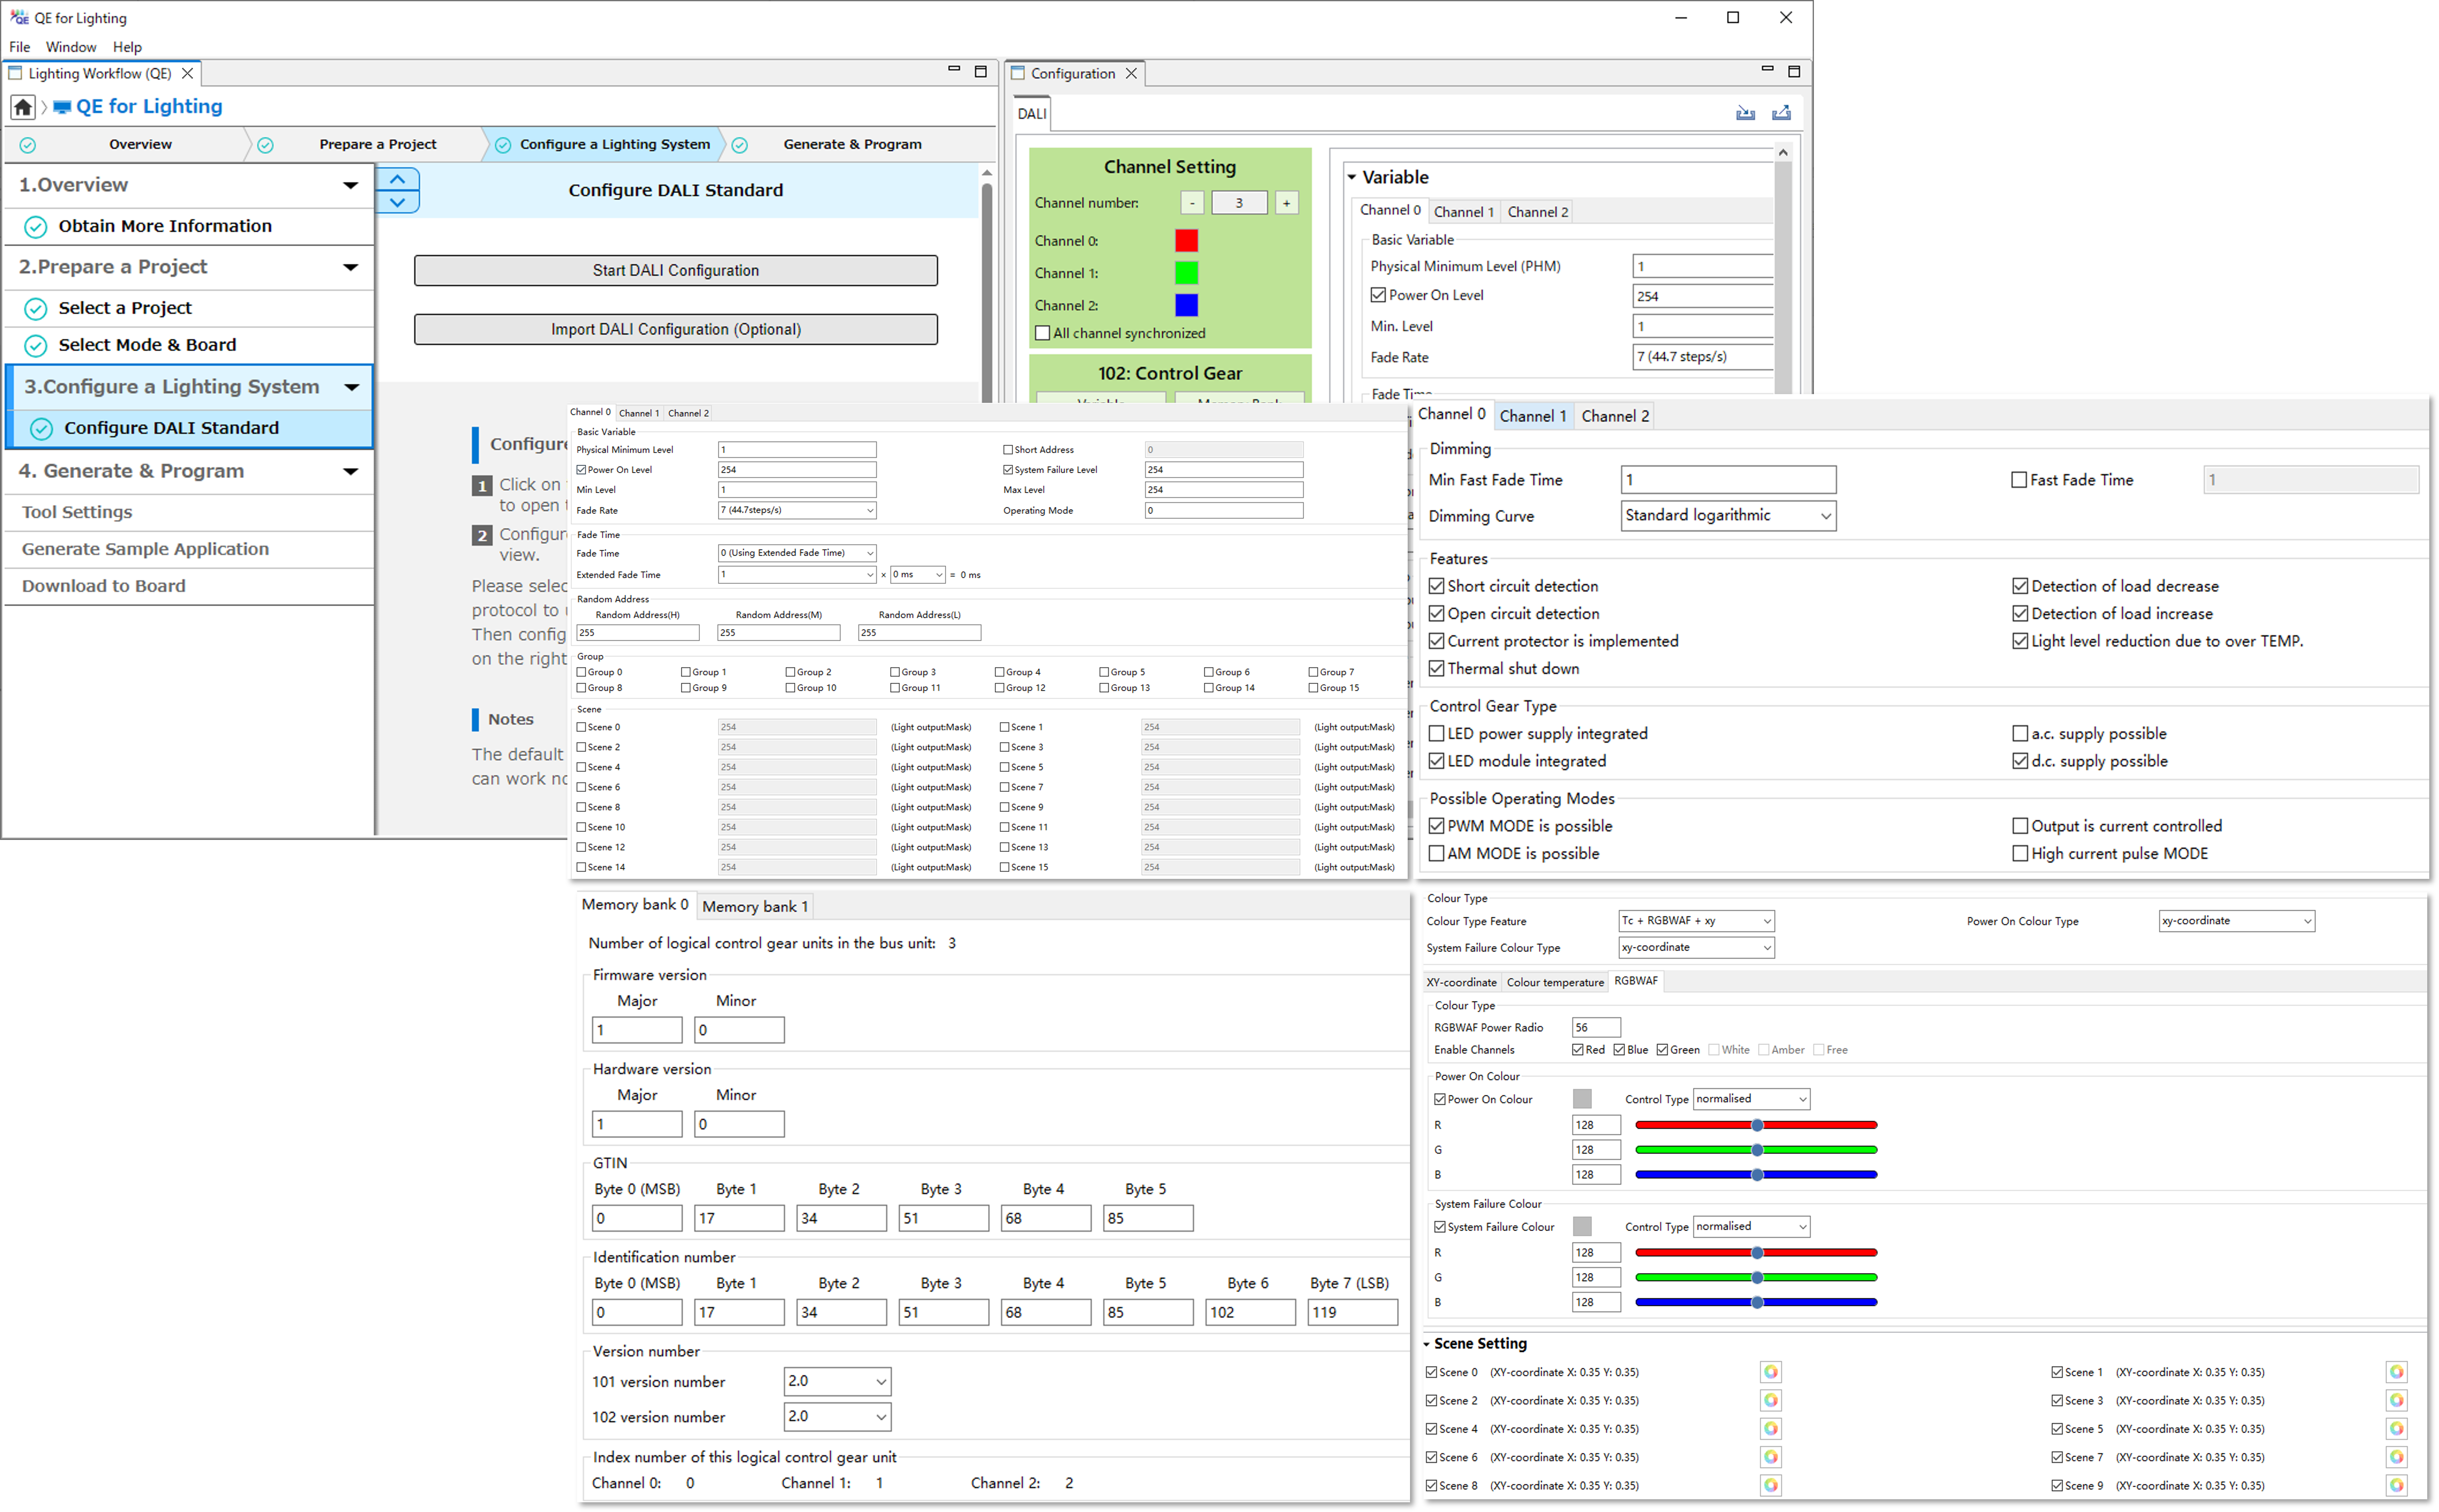Tick the All channel synchronized checkbox
The width and height of the screenshot is (2439, 1512).
click(1043, 333)
